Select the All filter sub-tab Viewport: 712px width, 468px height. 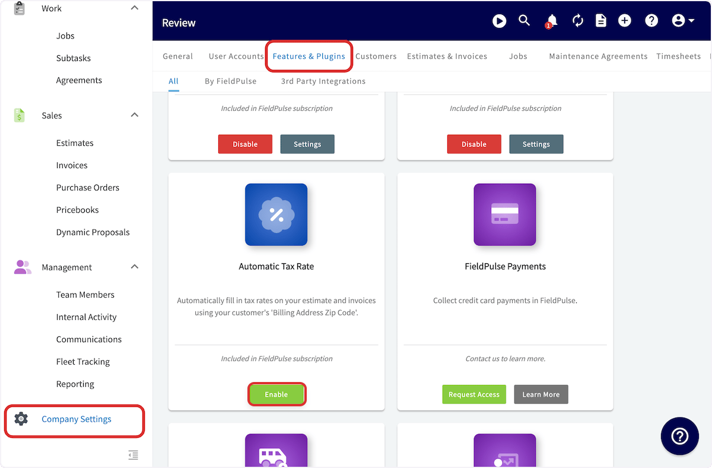pos(173,81)
